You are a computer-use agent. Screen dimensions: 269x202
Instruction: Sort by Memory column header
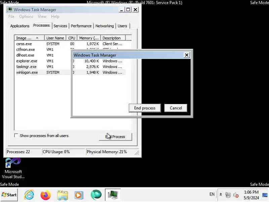click(x=89, y=38)
